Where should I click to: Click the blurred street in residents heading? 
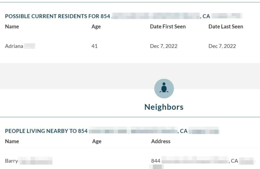pos(156,16)
